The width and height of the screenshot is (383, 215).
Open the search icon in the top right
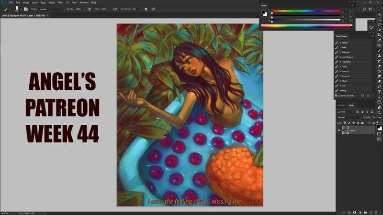(364, 9)
